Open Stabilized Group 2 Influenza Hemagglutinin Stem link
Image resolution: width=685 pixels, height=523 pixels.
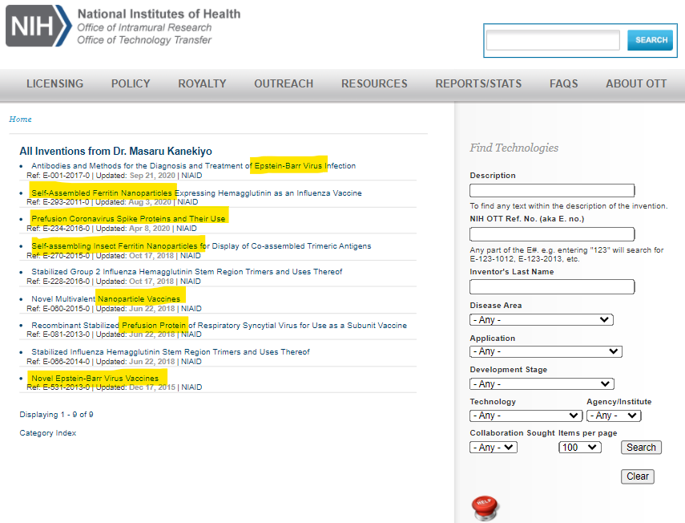point(187,272)
